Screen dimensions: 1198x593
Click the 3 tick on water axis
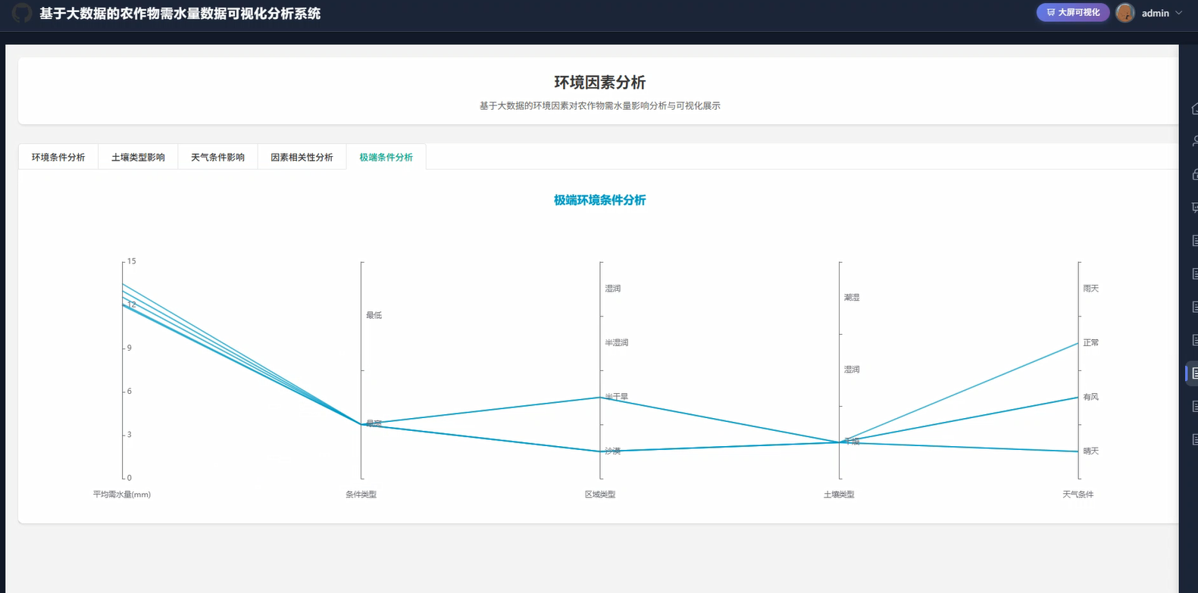point(130,435)
